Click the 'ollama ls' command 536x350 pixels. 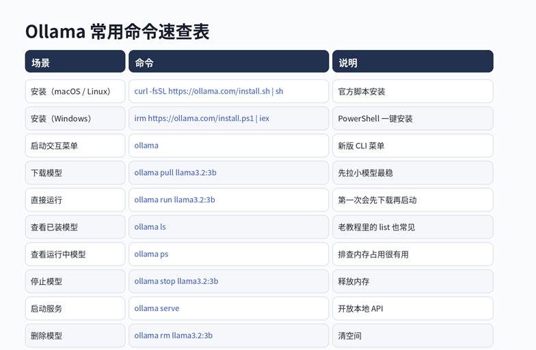pyautogui.click(x=150, y=227)
